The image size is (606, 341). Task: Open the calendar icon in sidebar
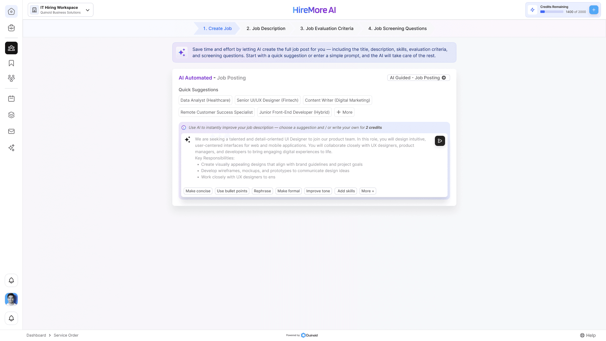pos(11,99)
